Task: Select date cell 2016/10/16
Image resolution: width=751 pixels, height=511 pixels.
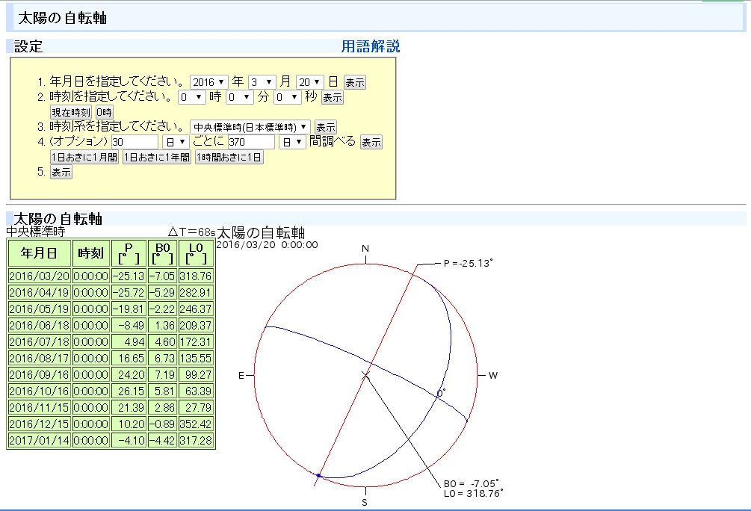Action: [x=40, y=391]
